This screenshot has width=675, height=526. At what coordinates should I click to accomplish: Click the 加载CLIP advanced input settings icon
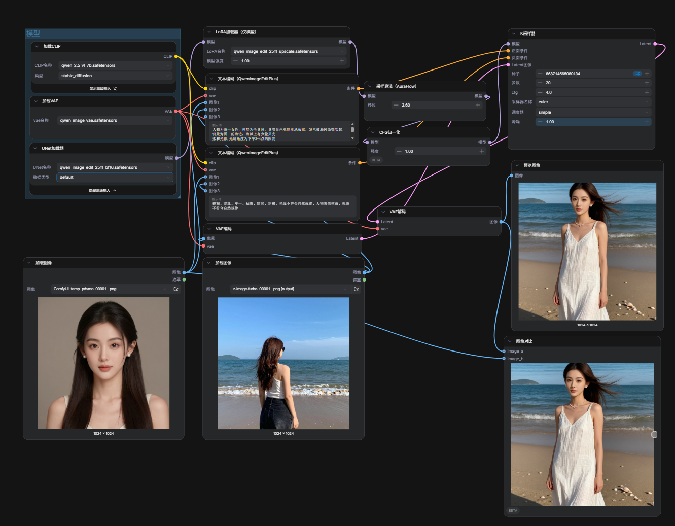coord(116,89)
